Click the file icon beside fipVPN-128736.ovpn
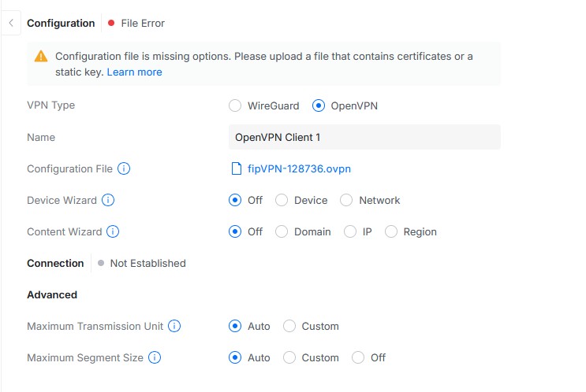Screen dimensions: 586x392 (235, 168)
